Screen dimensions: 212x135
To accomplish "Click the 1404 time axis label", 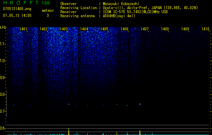I will [x=84, y=29].
